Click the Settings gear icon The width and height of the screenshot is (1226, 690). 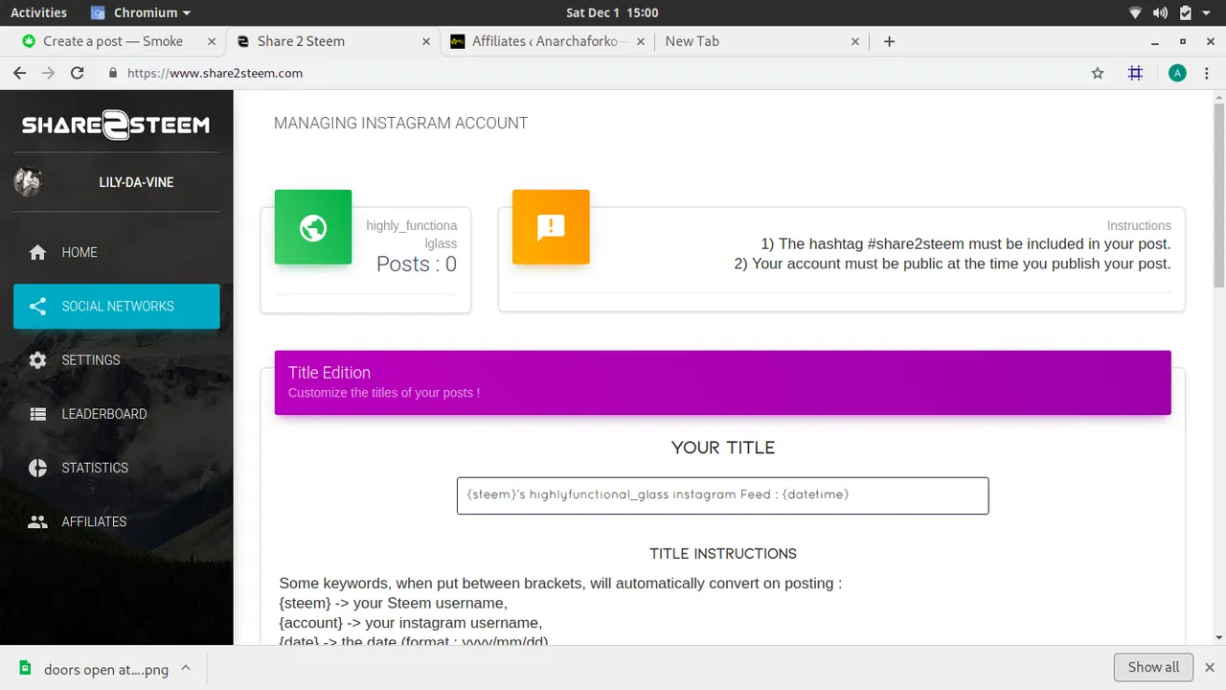click(x=37, y=360)
